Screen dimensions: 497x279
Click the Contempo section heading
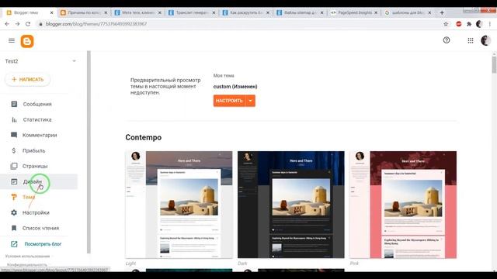point(143,137)
